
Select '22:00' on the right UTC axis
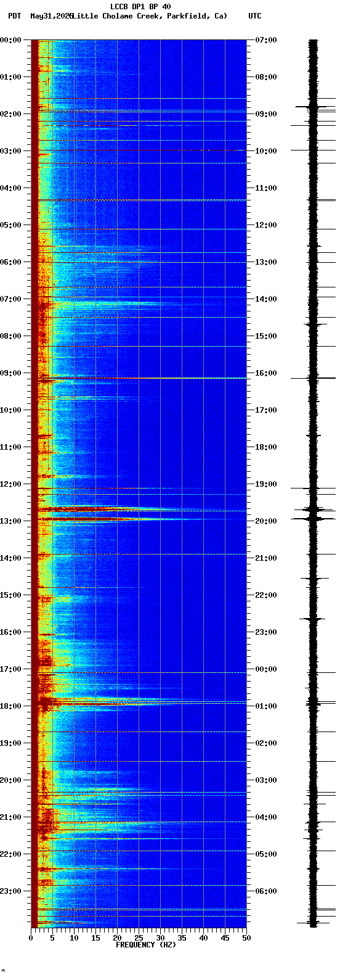point(266,595)
